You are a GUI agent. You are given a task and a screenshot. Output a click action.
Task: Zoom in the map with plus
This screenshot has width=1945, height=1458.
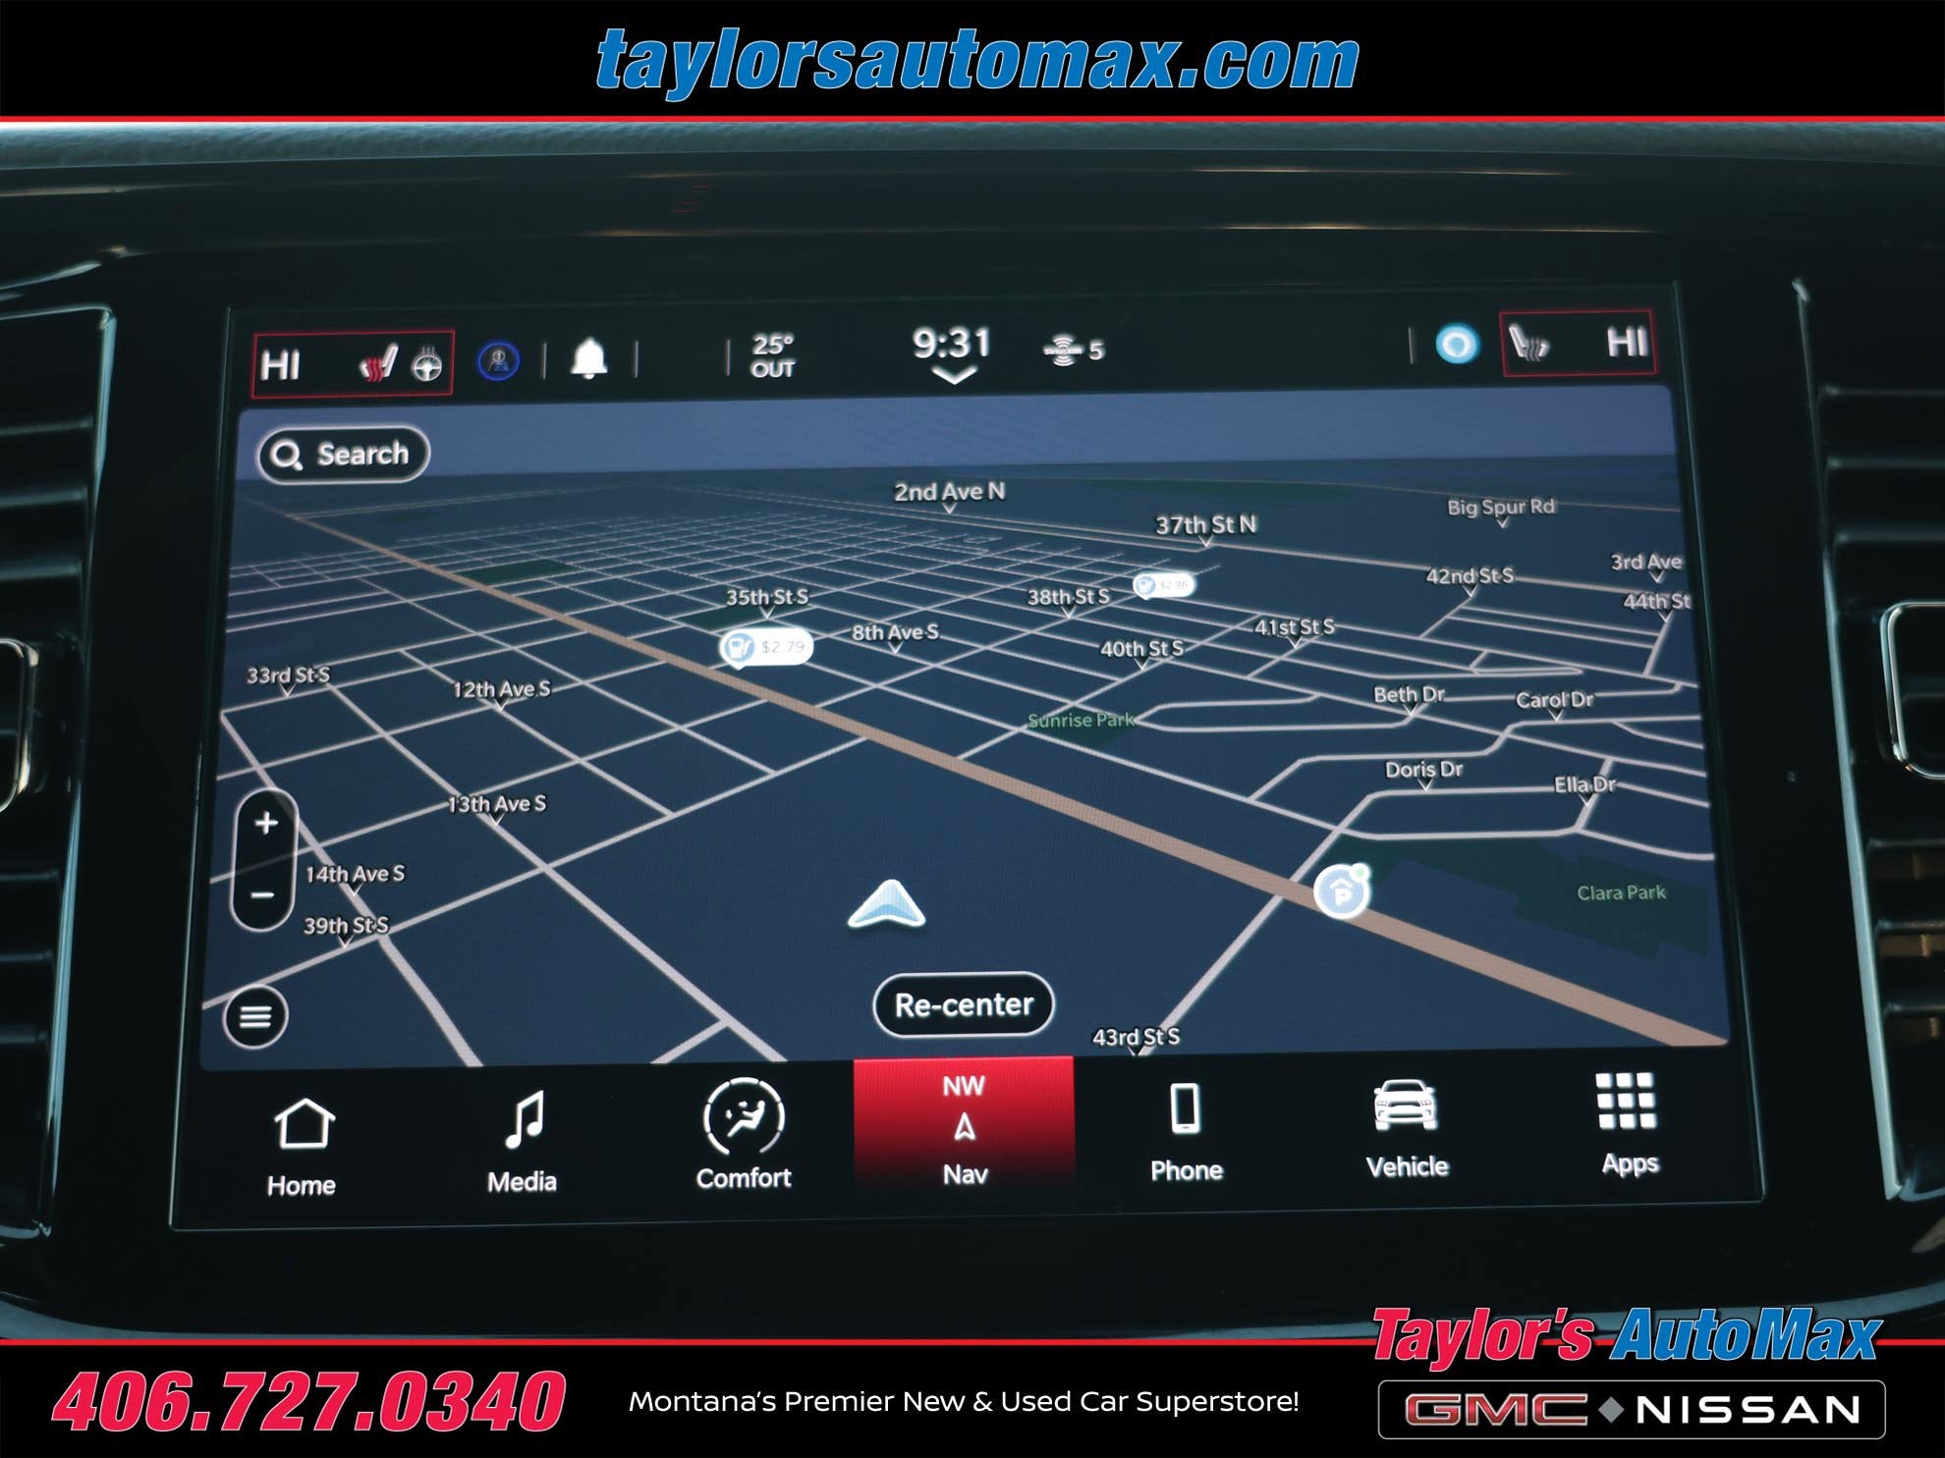(x=266, y=824)
